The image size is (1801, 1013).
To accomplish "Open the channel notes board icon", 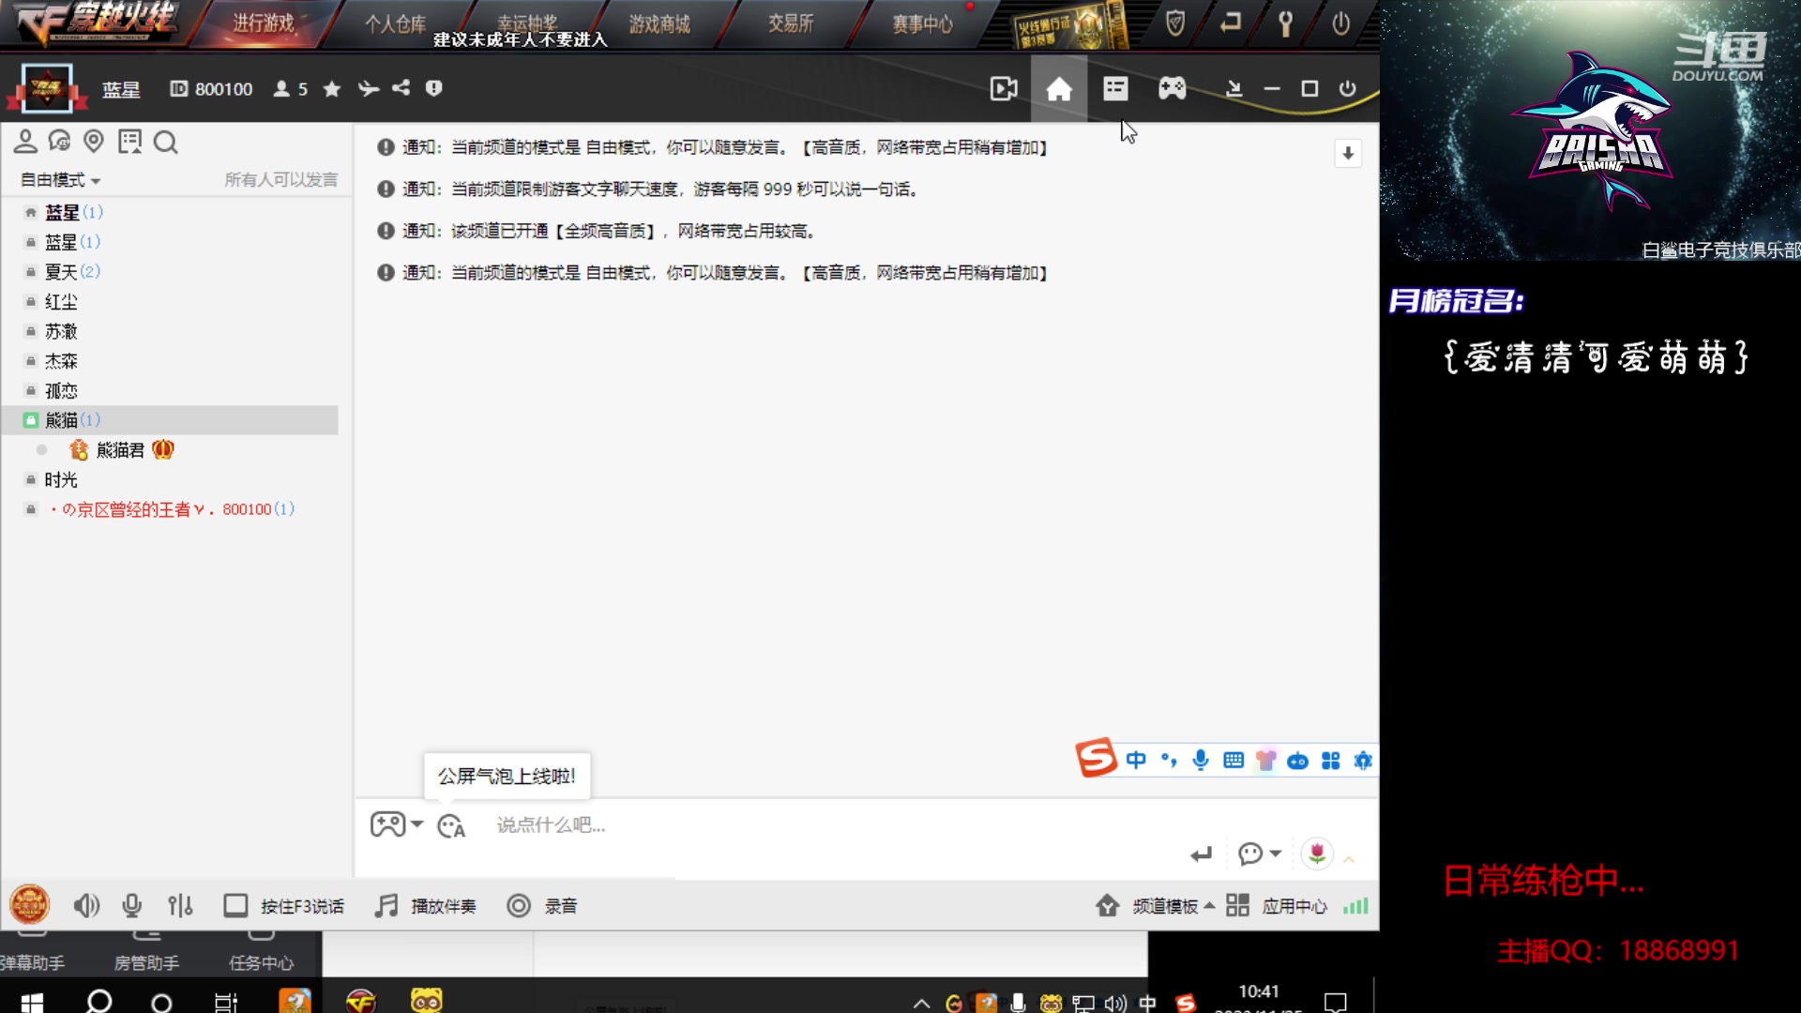I will [x=129, y=142].
